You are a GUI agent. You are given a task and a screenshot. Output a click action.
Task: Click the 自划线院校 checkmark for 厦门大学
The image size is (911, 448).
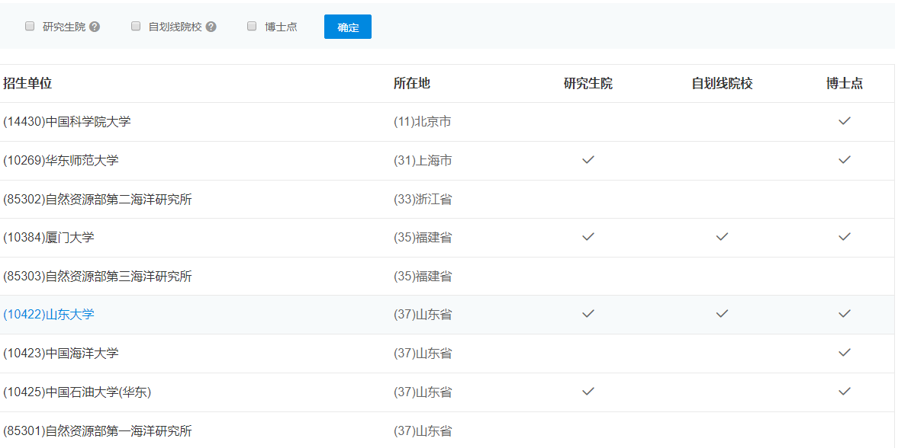pos(720,237)
